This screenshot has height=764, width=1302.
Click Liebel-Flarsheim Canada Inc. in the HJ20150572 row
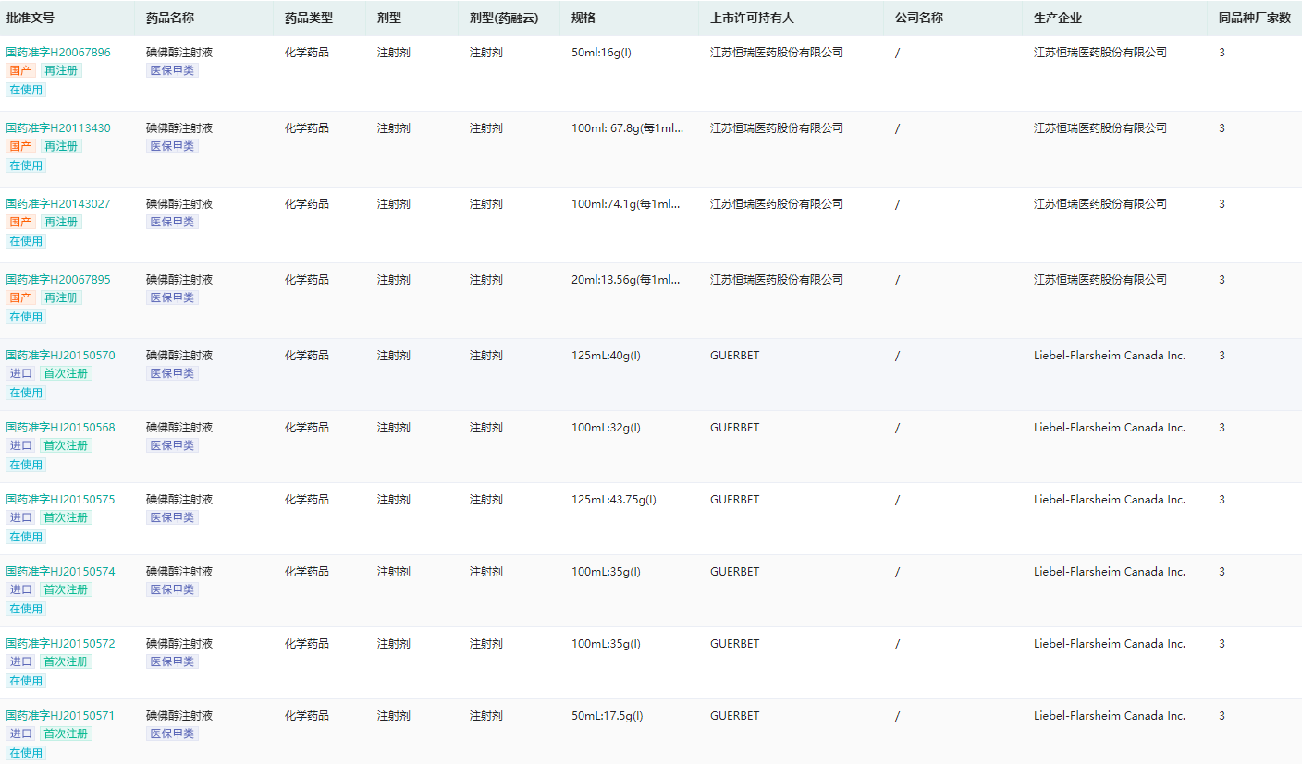[1110, 644]
